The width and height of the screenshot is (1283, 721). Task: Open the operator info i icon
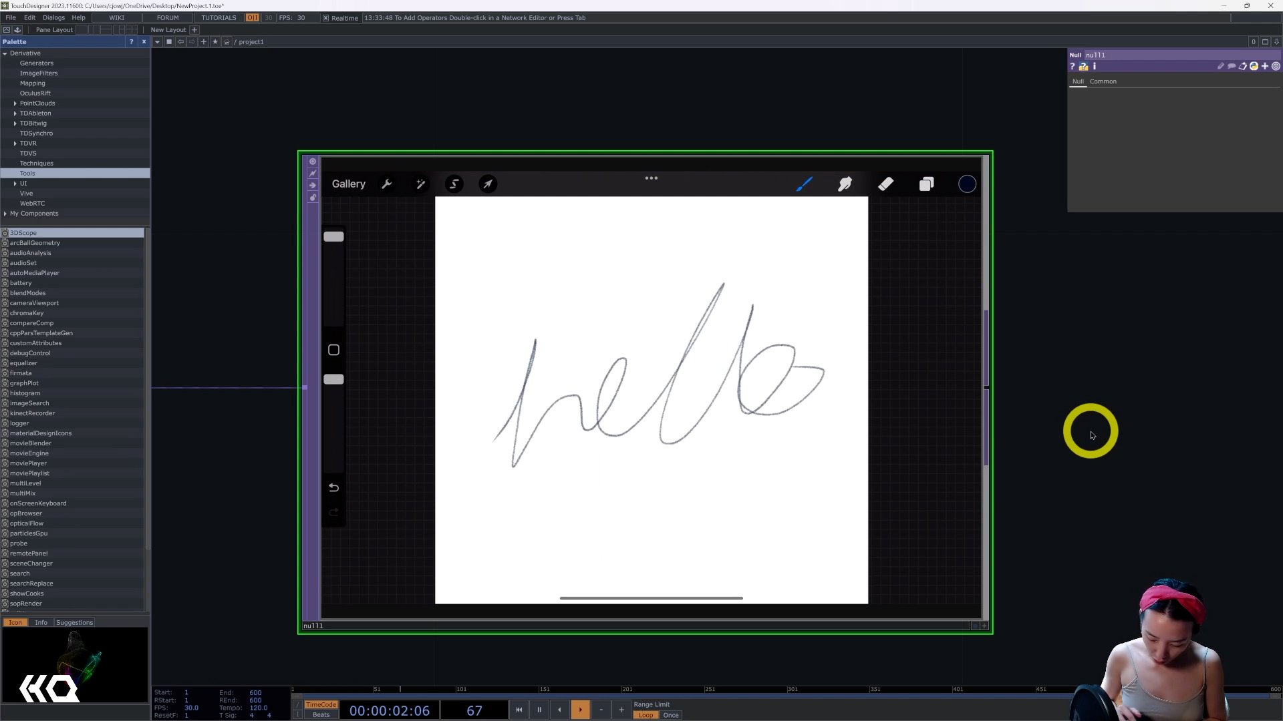click(x=1095, y=66)
